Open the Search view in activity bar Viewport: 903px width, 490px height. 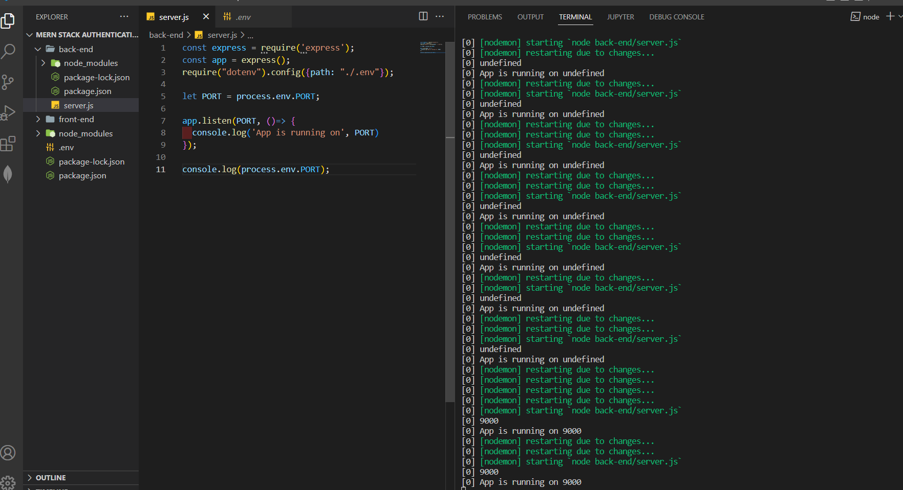(x=8, y=51)
